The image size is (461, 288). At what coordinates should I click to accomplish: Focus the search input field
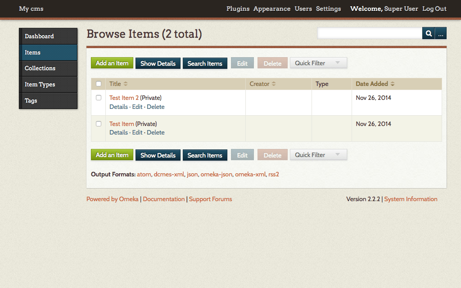click(369, 33)
